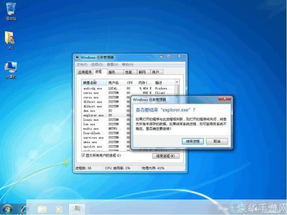This screenshot has height=215, width=287.
Task: Switch to the 应用程序 tab
Action: 85,72
